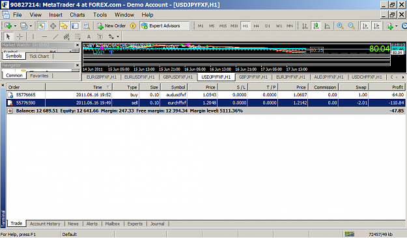The width and height of the screenshot is (407, 238).
Task: Select line chart display icon
Action: tap(327, 26)
